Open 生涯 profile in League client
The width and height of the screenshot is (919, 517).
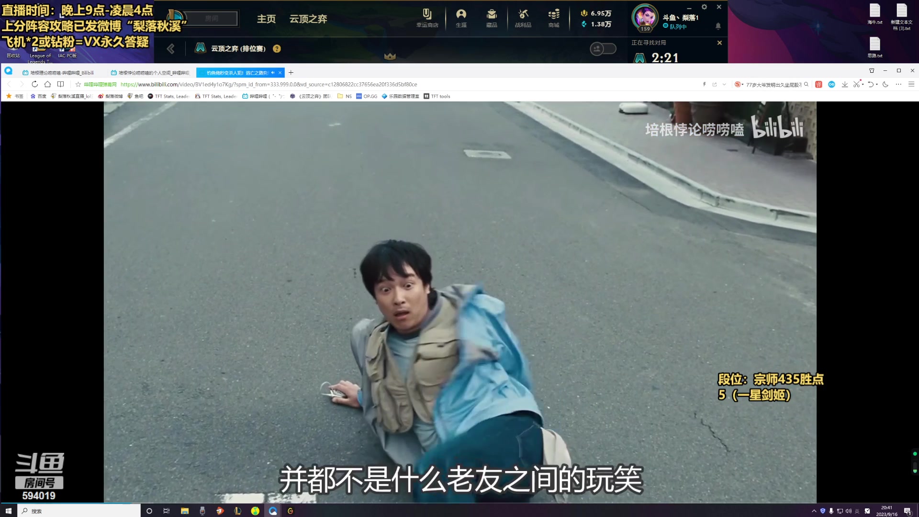461,18
